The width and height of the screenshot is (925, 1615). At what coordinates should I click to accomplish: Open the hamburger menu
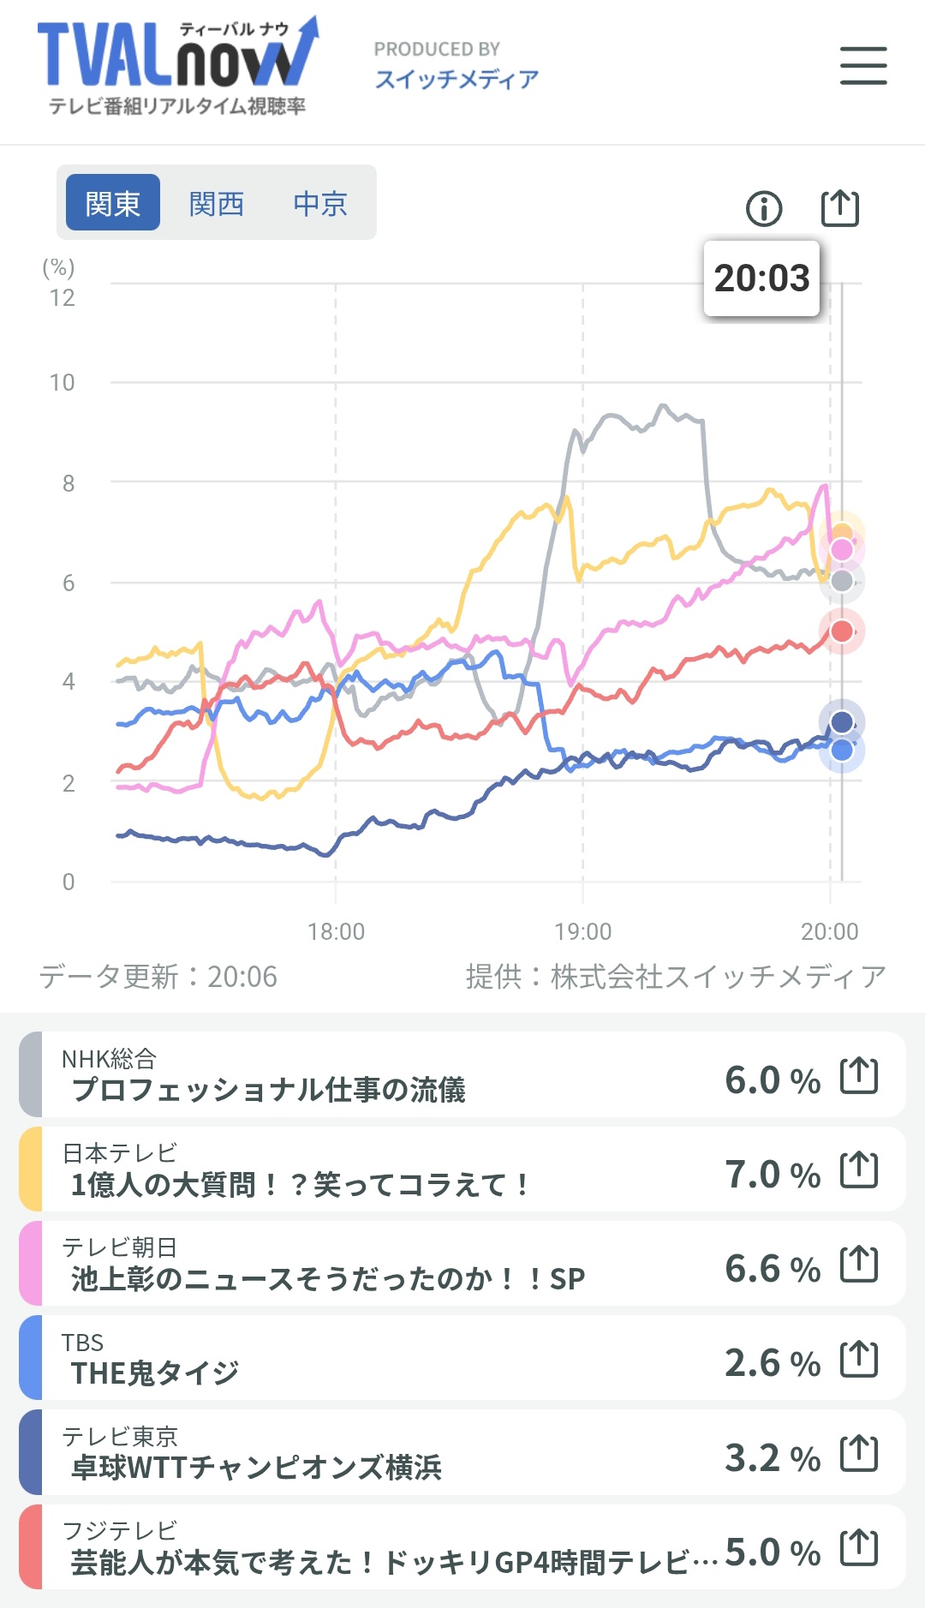(862, 66)
